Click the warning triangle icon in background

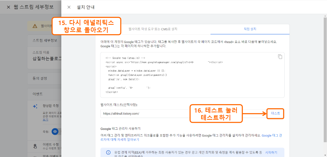coord(35,26)
